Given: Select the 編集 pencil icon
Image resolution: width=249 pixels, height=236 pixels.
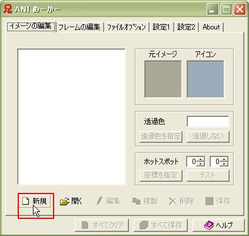Looking at the screenshot, I should [99, 201].
